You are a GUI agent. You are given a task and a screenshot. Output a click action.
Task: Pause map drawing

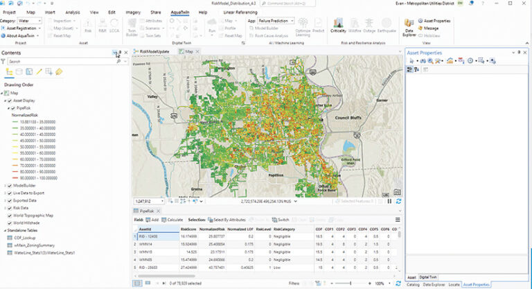tap(389, 202)
